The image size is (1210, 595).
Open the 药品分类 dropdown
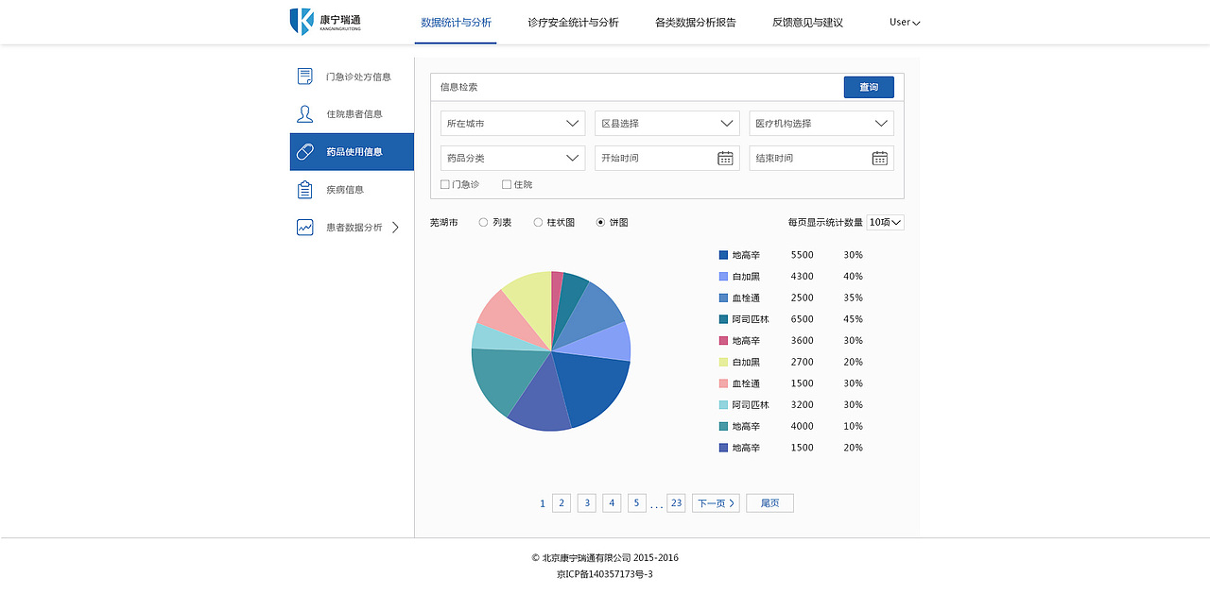coord(513,158)
